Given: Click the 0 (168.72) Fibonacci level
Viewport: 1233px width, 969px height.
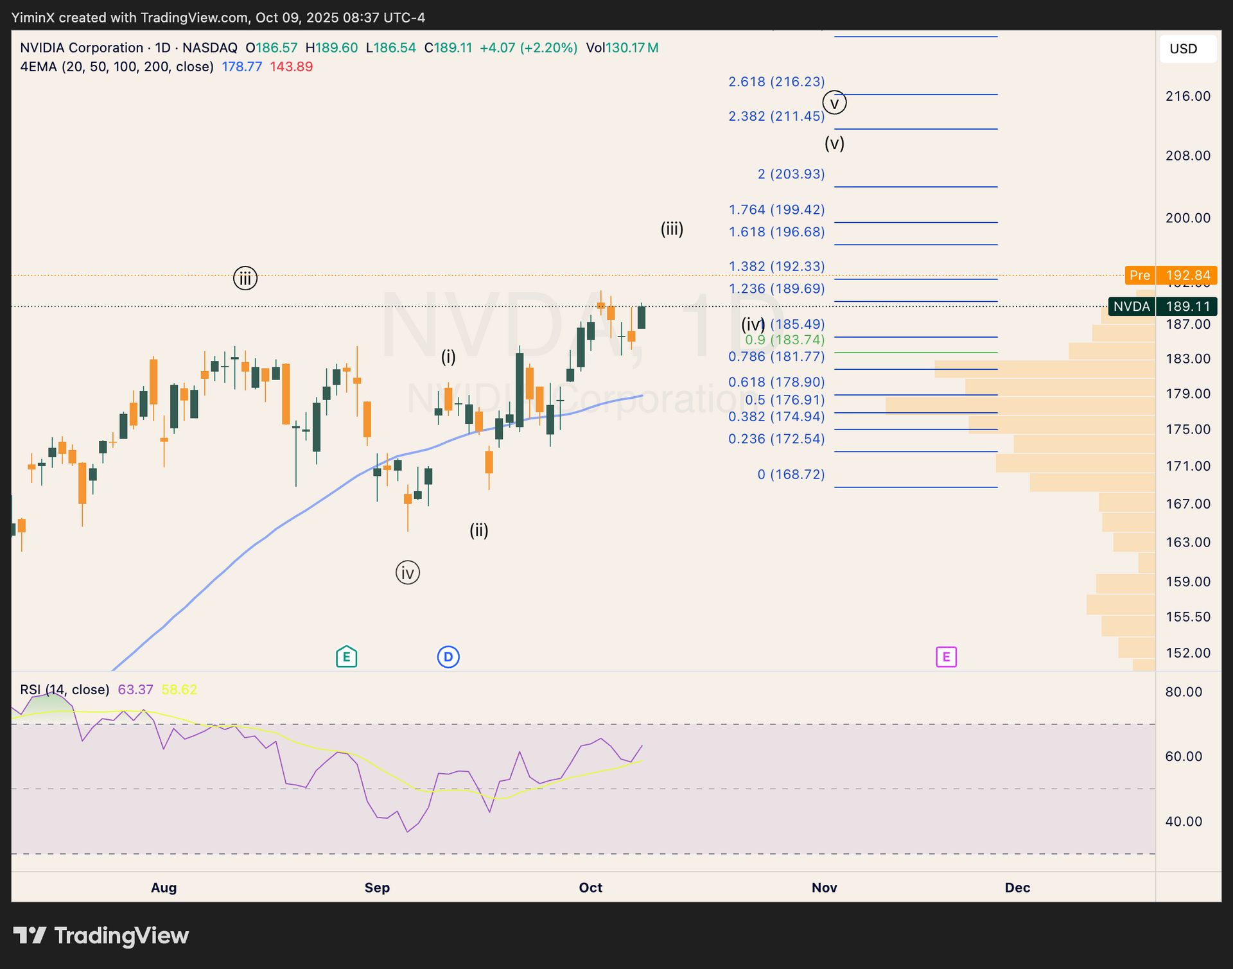Looking at the screenshot, I should pyautogui.click(x=791, y=475).
